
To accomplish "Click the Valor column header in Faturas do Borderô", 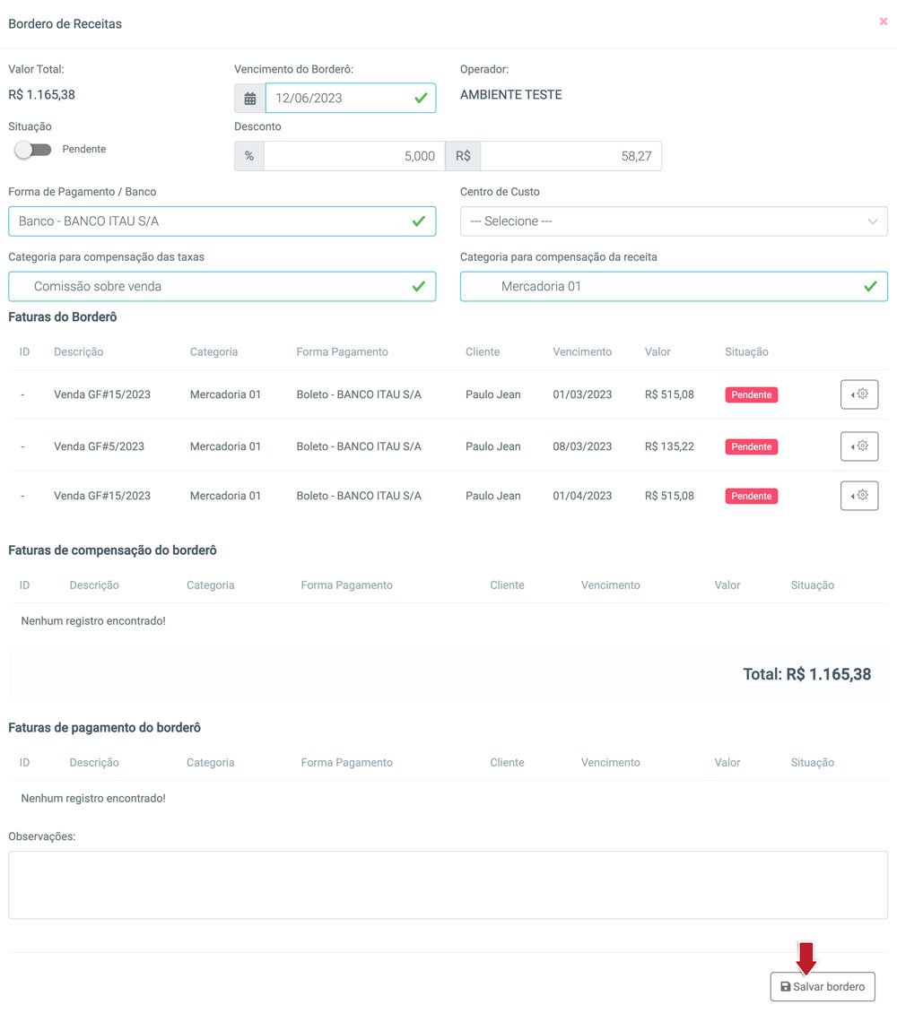I will coord(658,352).
